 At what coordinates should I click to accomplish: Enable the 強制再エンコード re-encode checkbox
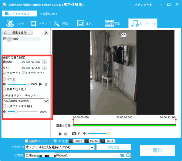coord(26,141)
